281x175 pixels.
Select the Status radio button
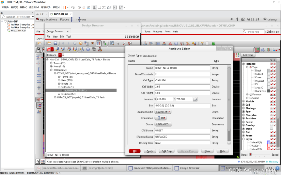pyautogui.click(x=251, y=98)
